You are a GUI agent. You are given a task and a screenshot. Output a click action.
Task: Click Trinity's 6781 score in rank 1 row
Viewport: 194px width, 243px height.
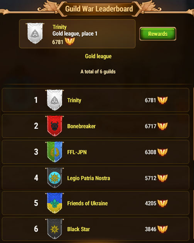coord(150,100)
